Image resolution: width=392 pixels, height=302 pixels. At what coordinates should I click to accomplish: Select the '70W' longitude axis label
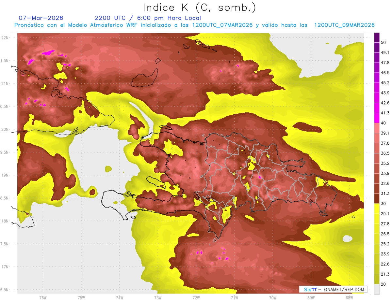pyautogui.click(x=273, y=298)
